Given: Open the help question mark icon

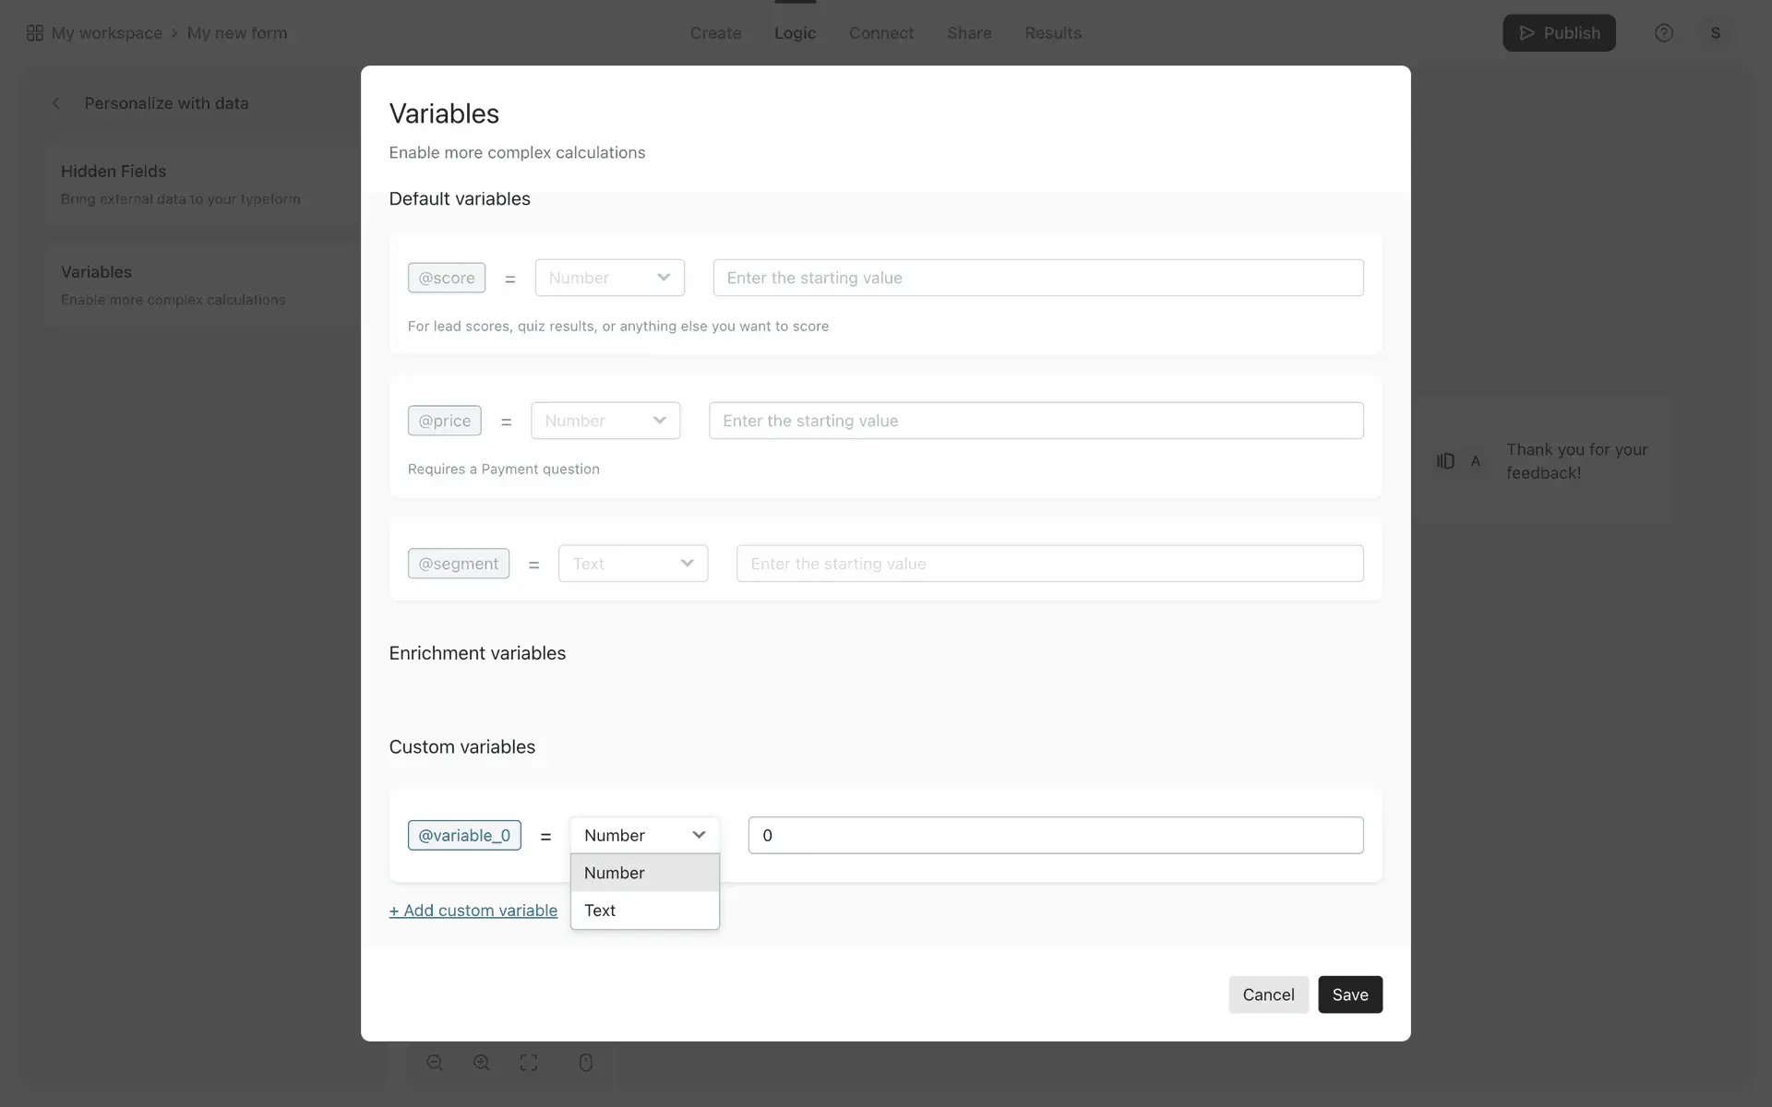Looking at the screenshot, I should pos(1663,33).
